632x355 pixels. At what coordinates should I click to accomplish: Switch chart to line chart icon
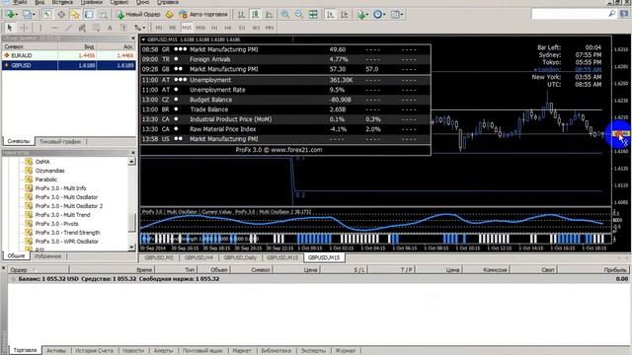coord(269,15)
